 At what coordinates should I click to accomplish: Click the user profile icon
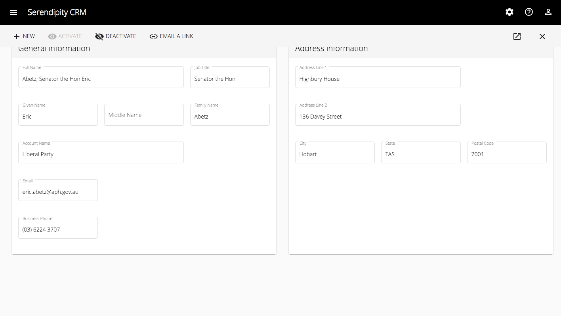coord(548,12)
